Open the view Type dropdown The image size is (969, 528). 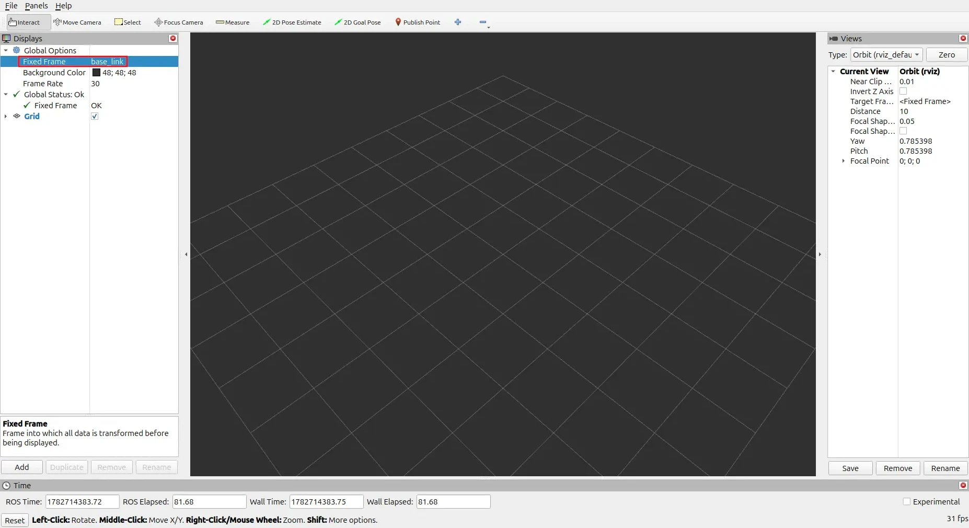[886, 54]
